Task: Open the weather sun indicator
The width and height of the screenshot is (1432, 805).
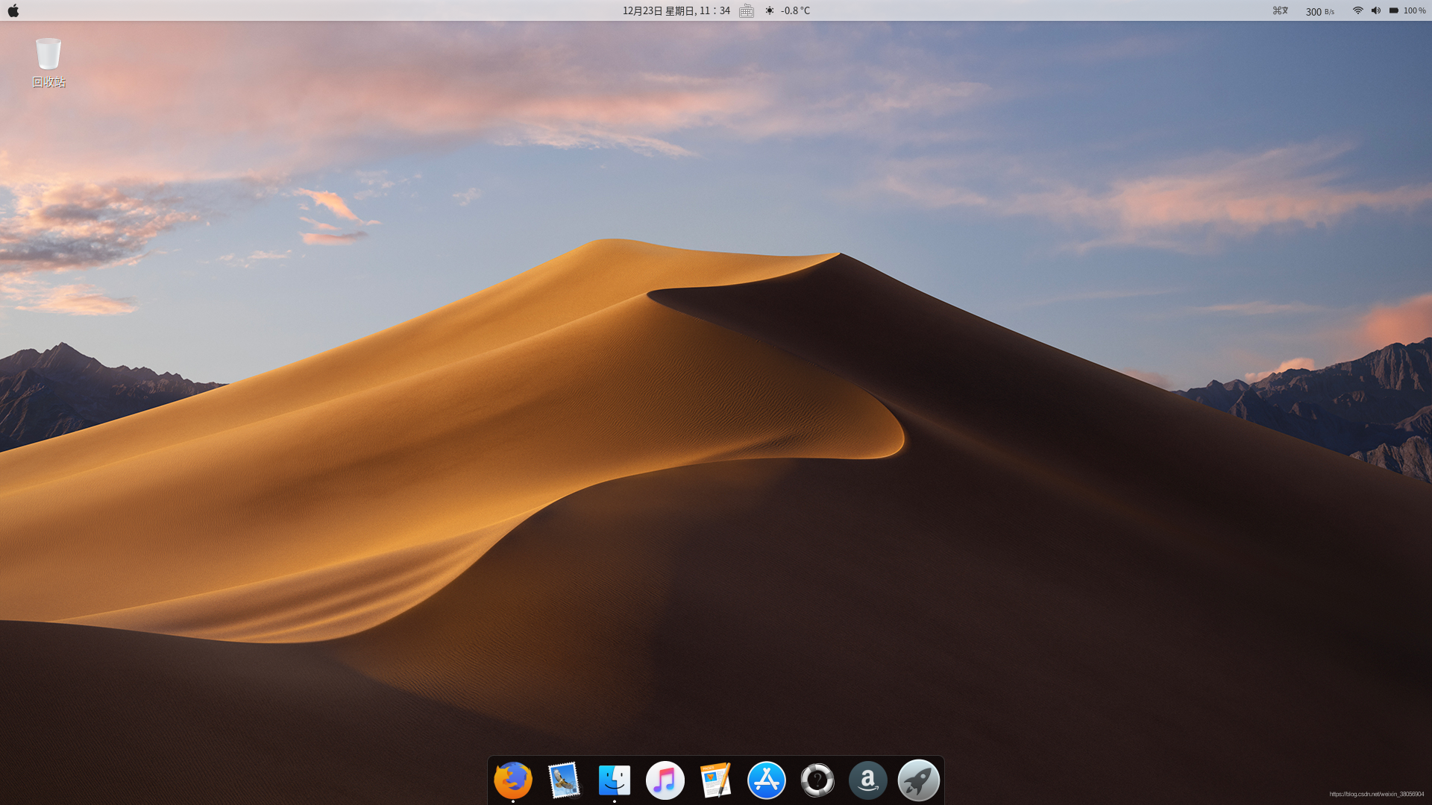Action: (x=770, y=10)
